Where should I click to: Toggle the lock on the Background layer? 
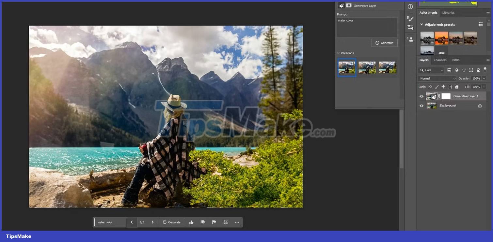click(480, 105)
